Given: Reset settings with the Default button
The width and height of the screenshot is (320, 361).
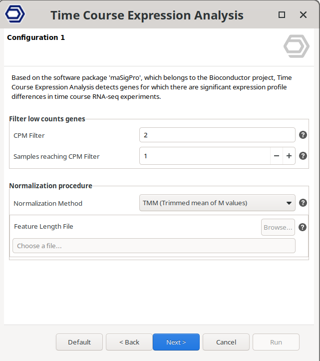Looking at the screenshot, I should (x=79, y=342).
